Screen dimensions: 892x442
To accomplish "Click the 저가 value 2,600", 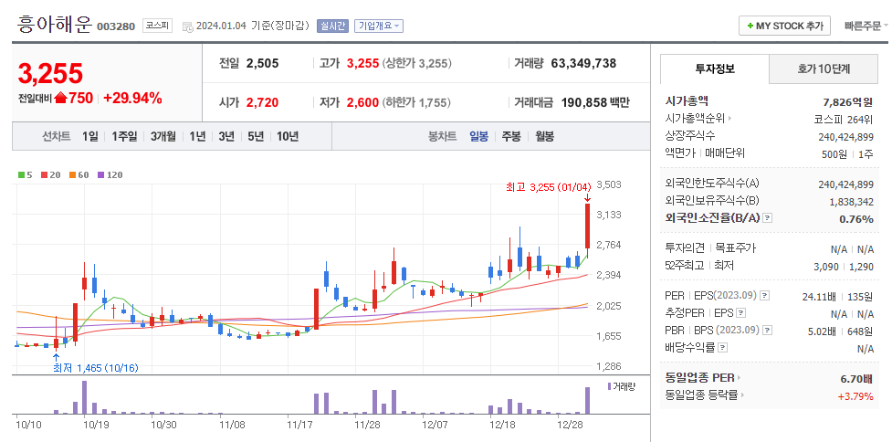I will tap(363, 103).
